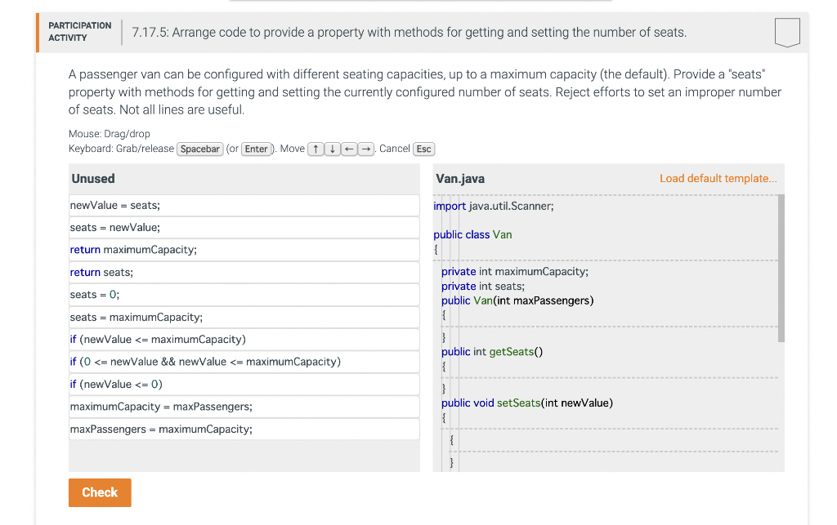Open Load default template link

tap(718, 178)
